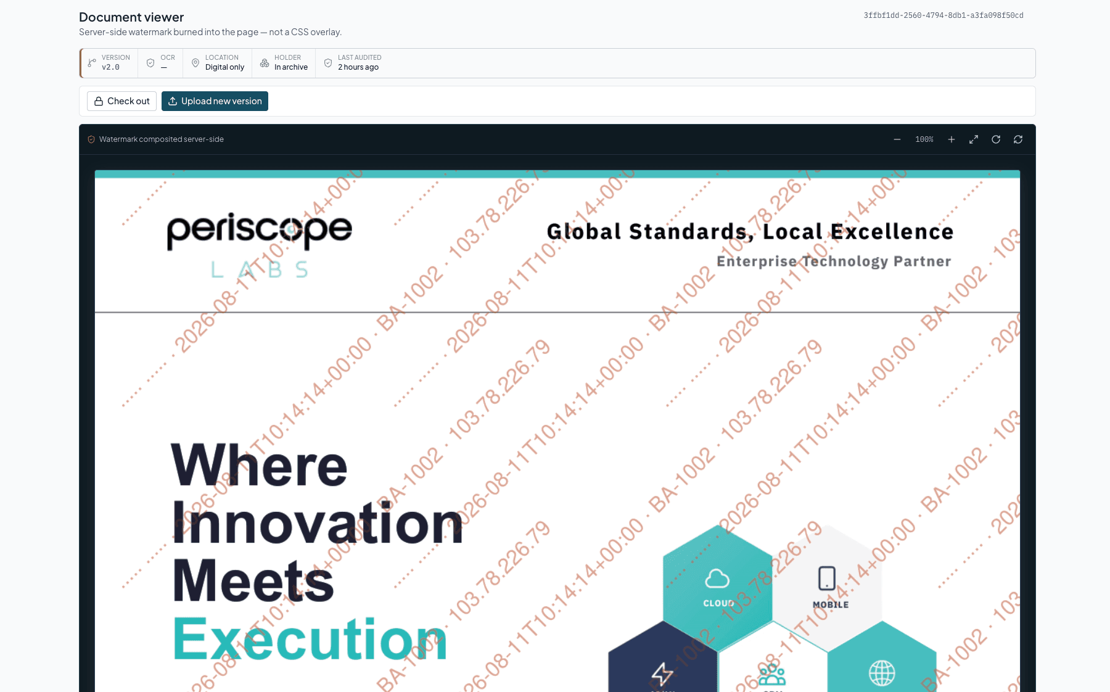The height and width of the screenshot is (692, 1110).
Task: Click the CLOUD hexagon in the document
Action: (718, 587)
